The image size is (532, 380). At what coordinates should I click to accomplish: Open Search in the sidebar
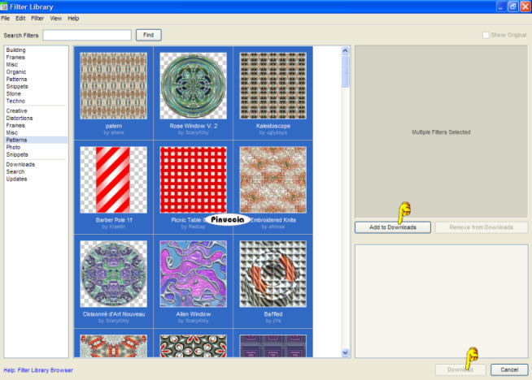pyautogui.click(x=15, y=171)
